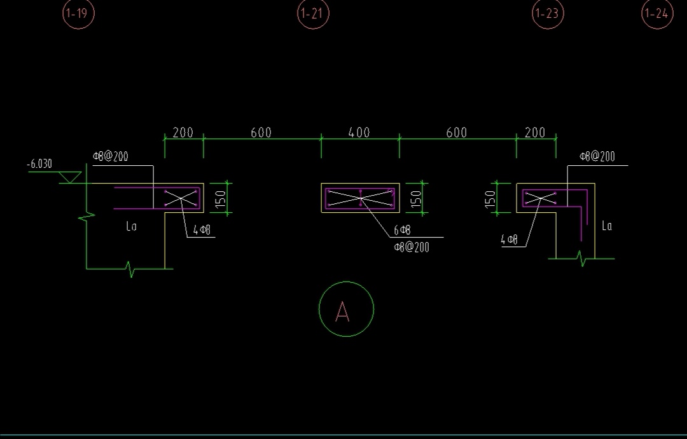Pick the 1-23 grid axis bubble
Image resolution: width=687 pixels, height=439 pixels.
(548, 14)
